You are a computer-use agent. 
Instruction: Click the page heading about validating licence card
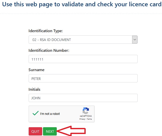(x=82, y=5)
